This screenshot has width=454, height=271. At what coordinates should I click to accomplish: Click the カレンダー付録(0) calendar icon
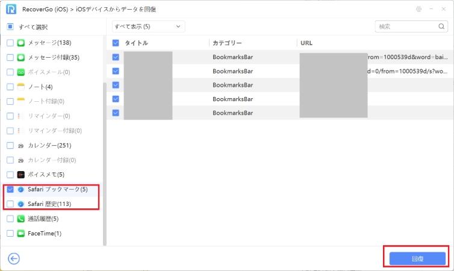coord(21,160)
